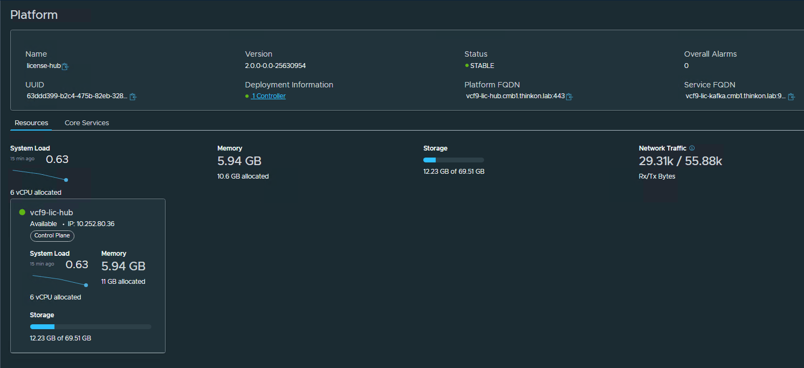
Task: Click the platform Storage usage bar
Action: tap(453, 160)
